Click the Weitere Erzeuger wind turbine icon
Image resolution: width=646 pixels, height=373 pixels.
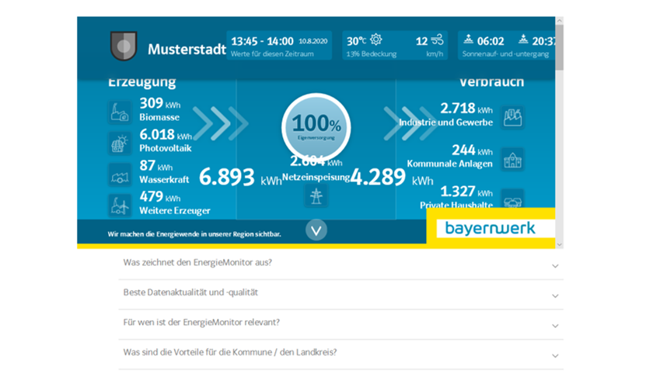120,205
